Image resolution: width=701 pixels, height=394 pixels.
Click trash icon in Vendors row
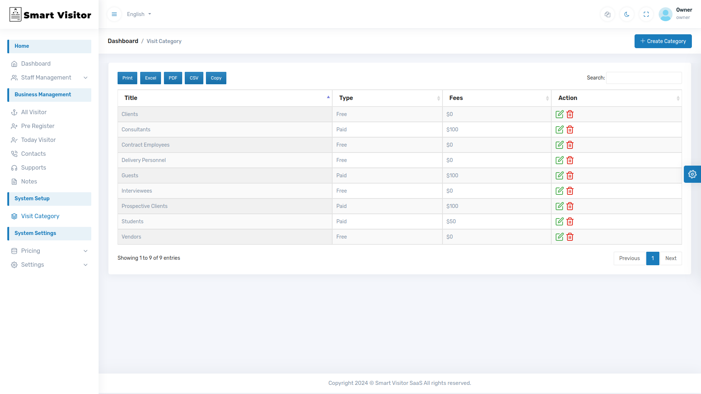pyautogui.click(x=570, y=237)
